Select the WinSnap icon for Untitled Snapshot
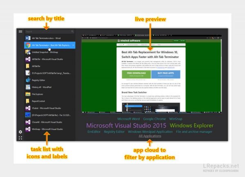The width and height of the screenshot is (245, 177). [28, 52]
